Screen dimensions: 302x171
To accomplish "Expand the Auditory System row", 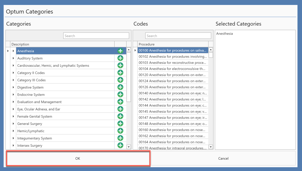I will point(13,58).
